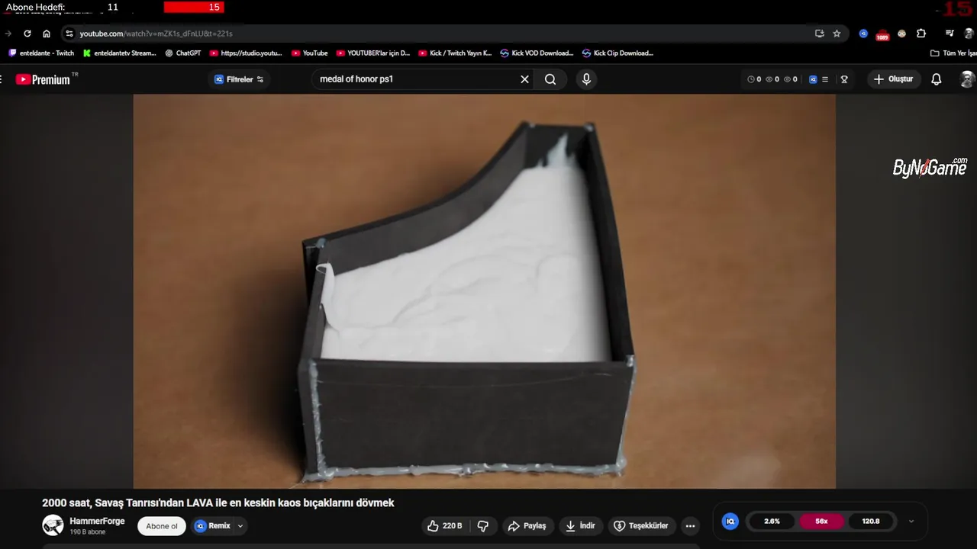Open vidIQ list icon in header
Viewport: 977px width, 549px height.
click(825, 79)
